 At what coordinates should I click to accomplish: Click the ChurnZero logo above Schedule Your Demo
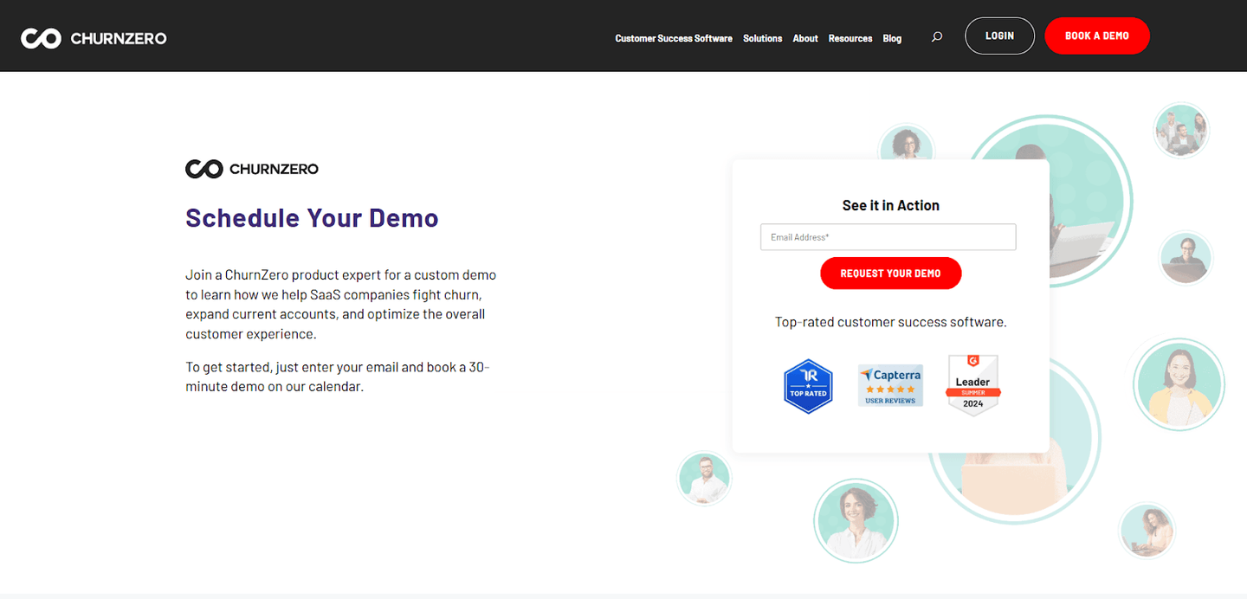(252, 169)
